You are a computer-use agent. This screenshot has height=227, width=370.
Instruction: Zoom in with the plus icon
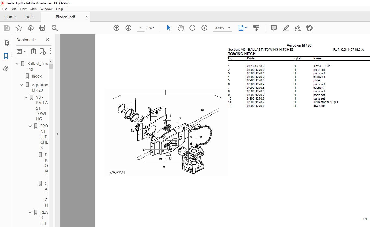tap(204, 28)
